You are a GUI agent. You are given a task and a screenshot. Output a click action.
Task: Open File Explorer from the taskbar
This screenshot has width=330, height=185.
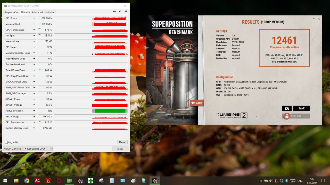pos(16,181)
